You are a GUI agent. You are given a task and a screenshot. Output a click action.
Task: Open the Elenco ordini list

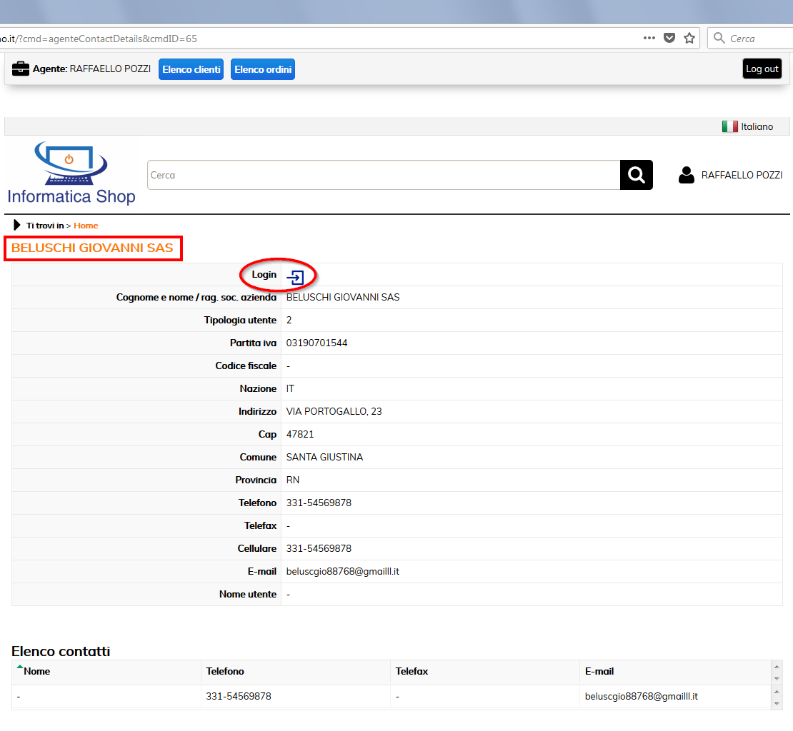pos(263,69)
